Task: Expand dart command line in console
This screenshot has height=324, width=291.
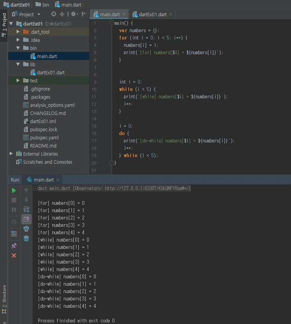Action: pos(35,188)
